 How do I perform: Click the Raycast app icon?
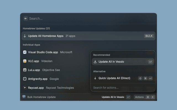[25, 88]
